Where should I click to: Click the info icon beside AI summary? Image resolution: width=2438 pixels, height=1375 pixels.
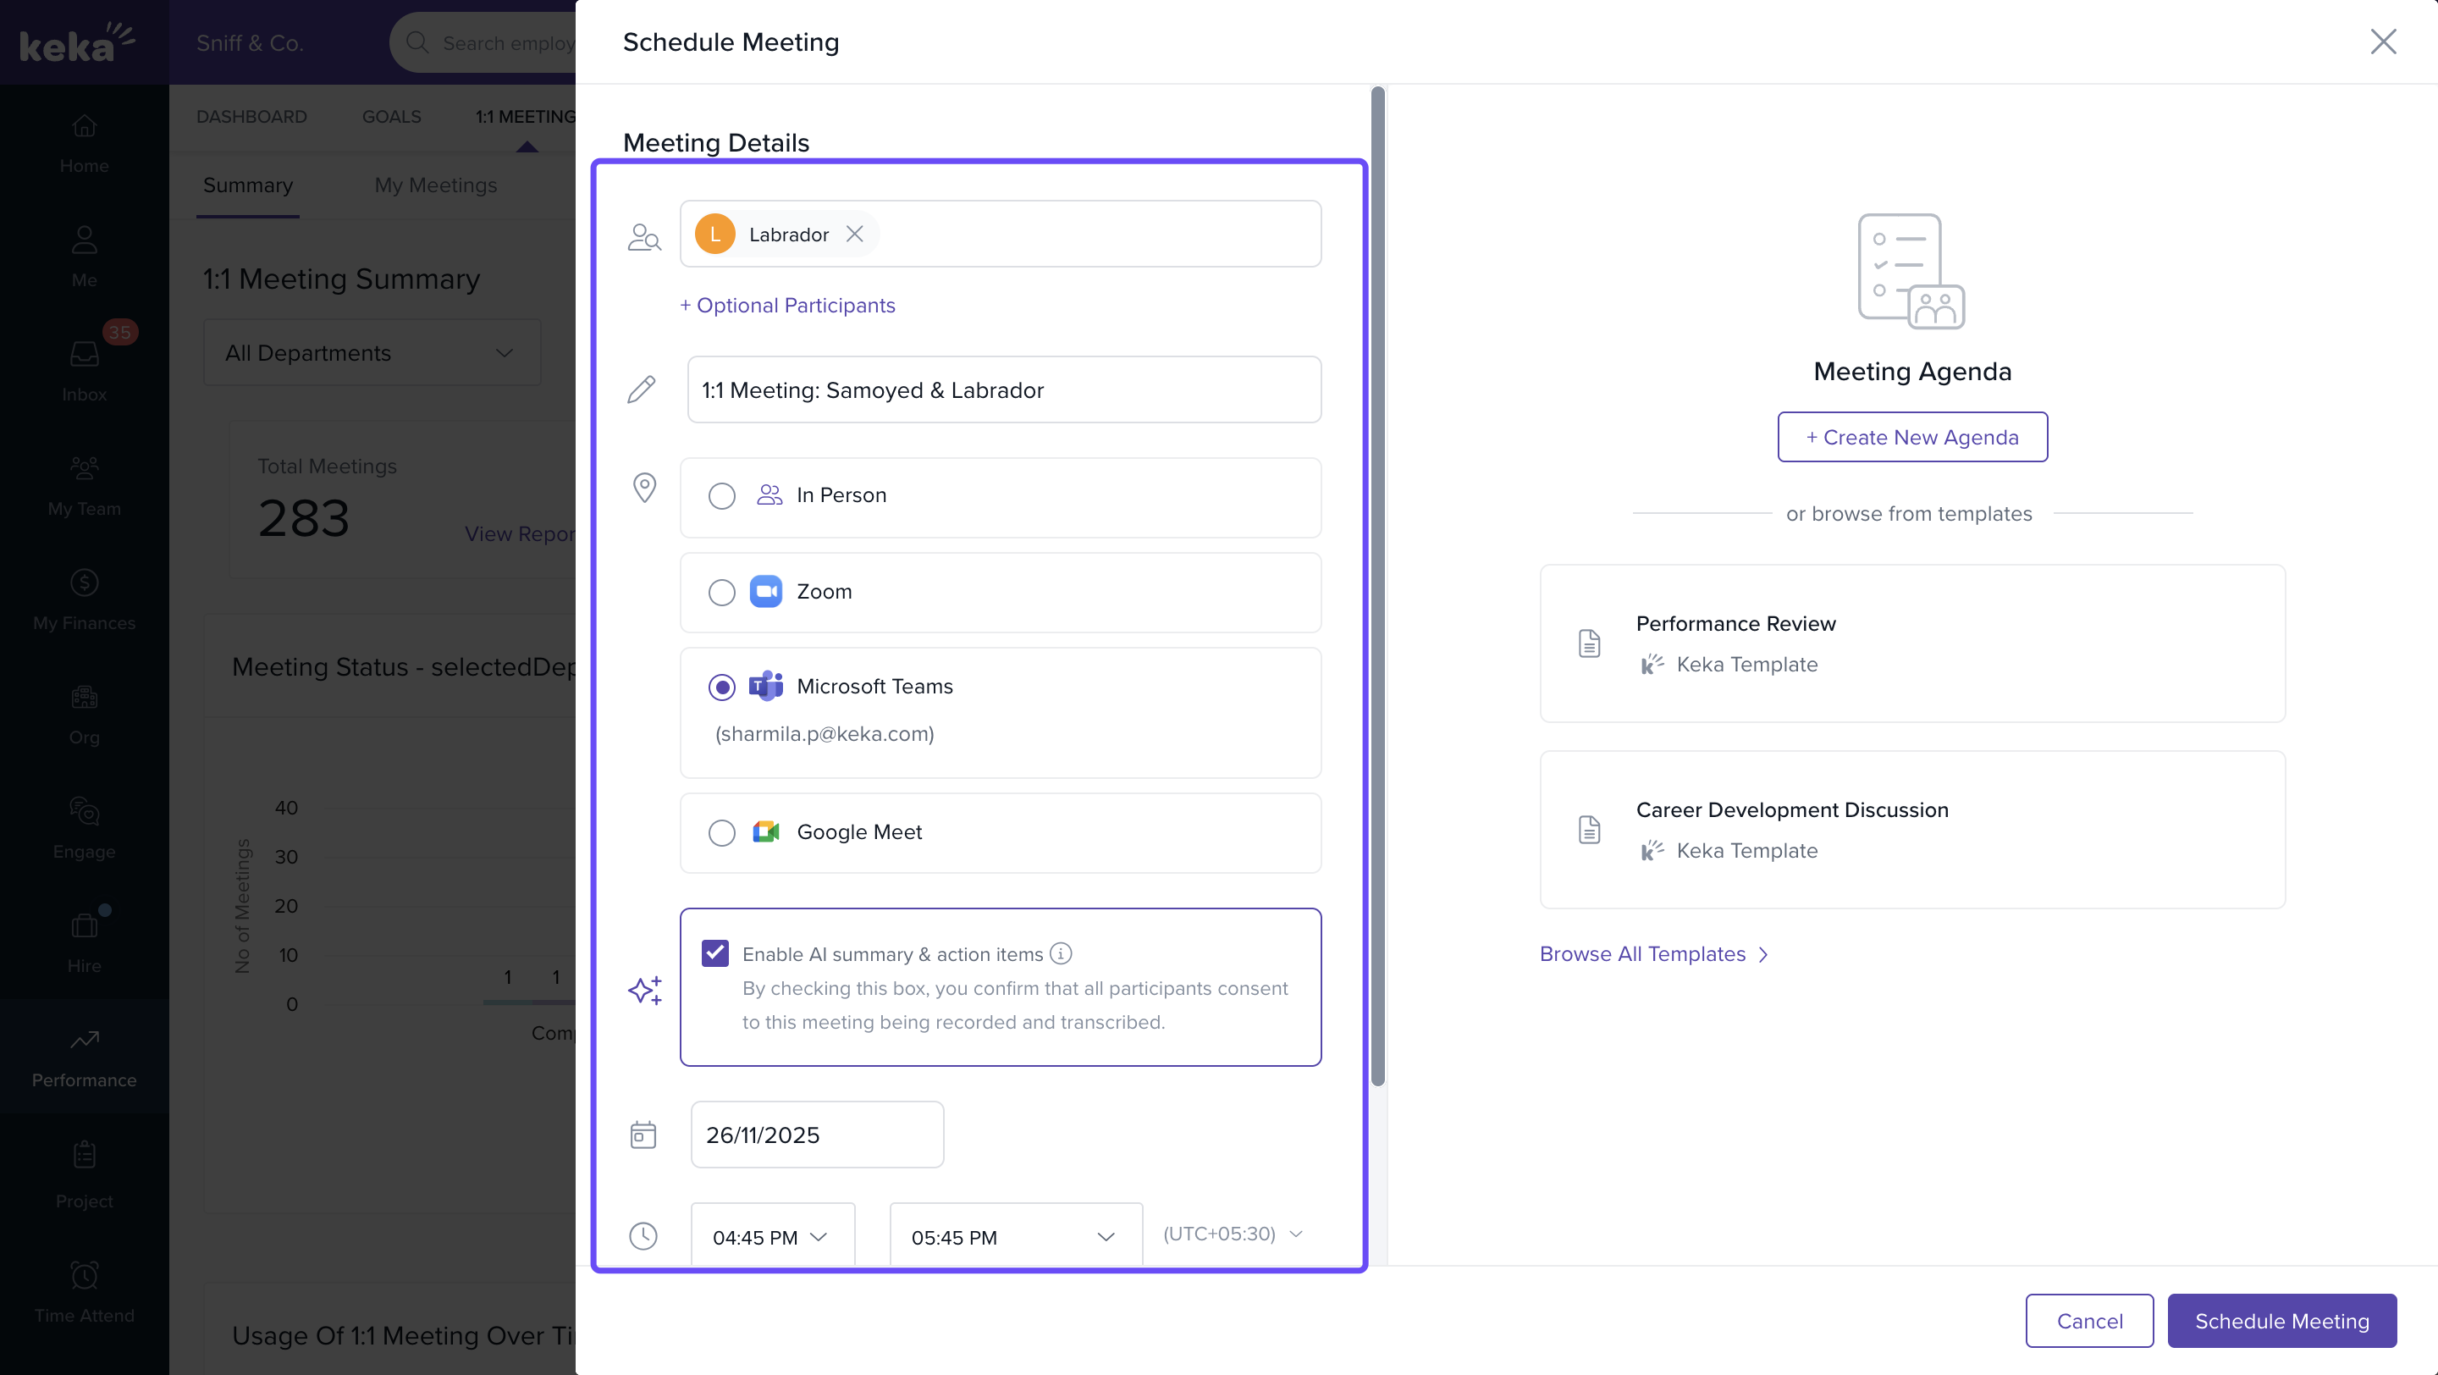1061,954
